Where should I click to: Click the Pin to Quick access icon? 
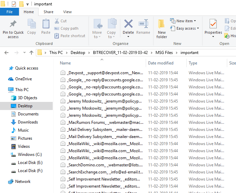coord(13,24)
